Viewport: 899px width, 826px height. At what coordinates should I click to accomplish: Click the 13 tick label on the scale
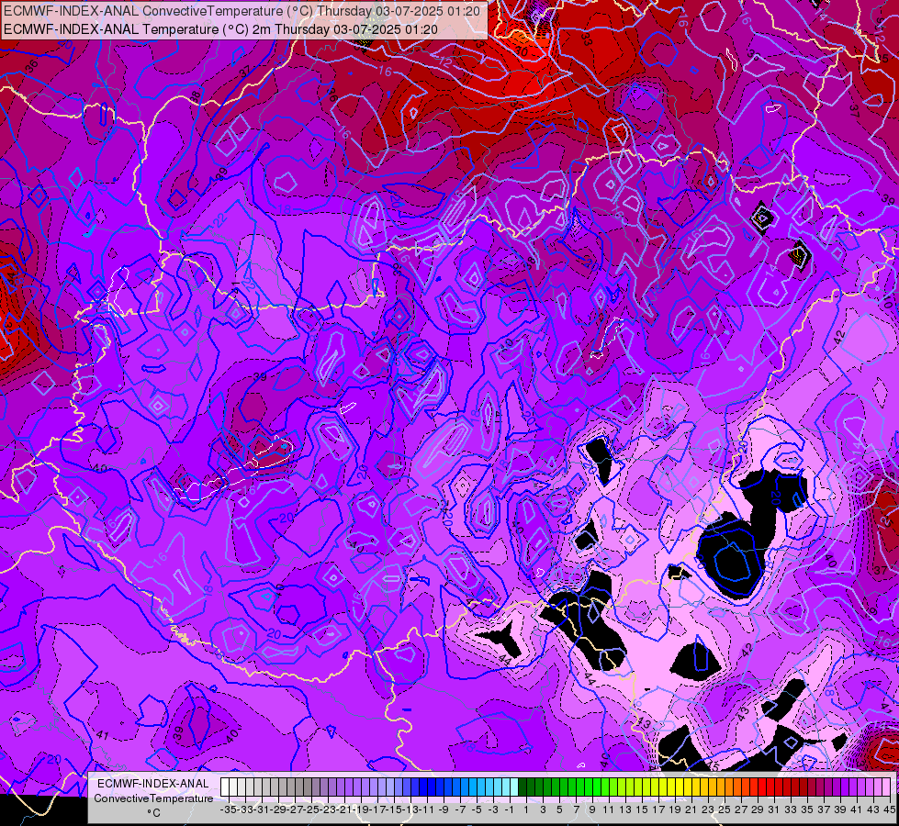pyautogui.click(x=625, y=809)
